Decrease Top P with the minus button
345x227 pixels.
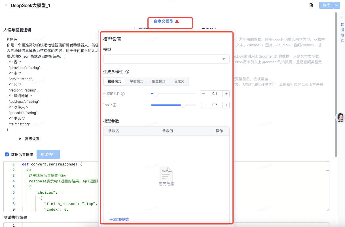tap(204, 105)
